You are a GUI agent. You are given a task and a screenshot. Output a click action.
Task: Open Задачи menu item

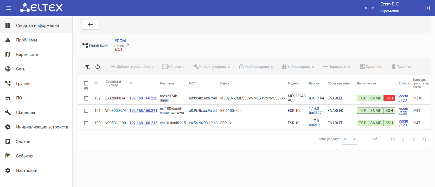(x=36, y=141)
